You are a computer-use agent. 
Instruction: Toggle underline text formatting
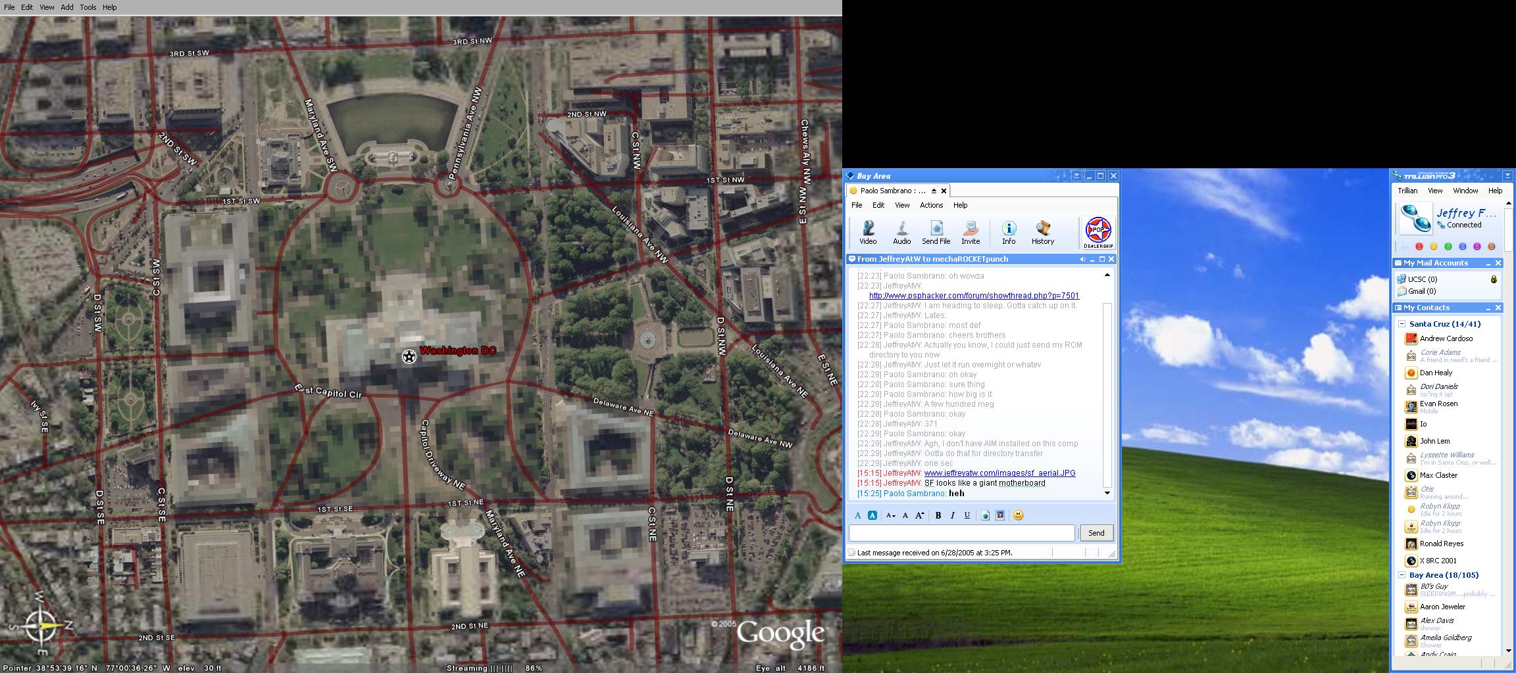967,515
